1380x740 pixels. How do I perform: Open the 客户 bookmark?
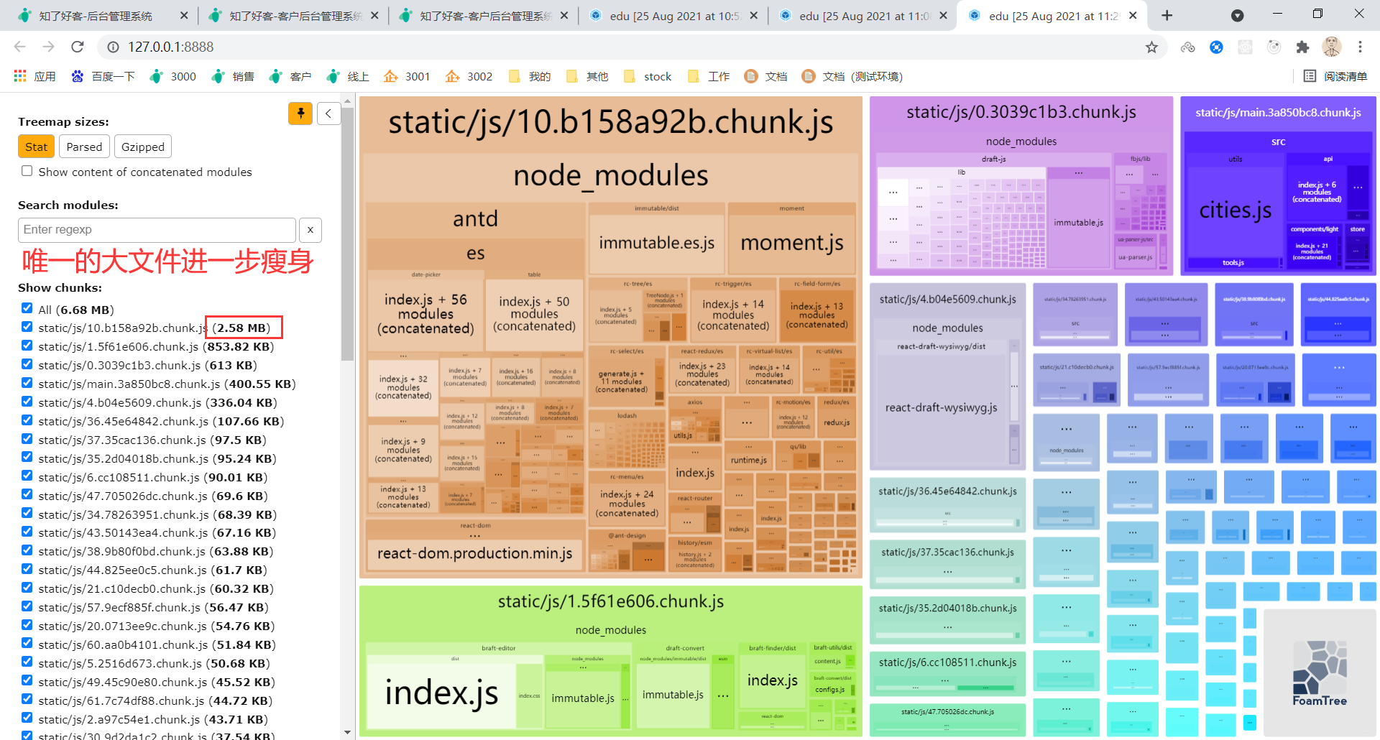pos(290,76)
